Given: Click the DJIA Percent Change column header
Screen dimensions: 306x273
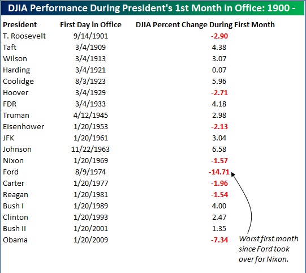Looking at the screenshot, I should (x=205, y=24).
